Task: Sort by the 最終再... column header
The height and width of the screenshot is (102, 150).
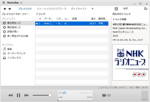Action: [103, 19]
